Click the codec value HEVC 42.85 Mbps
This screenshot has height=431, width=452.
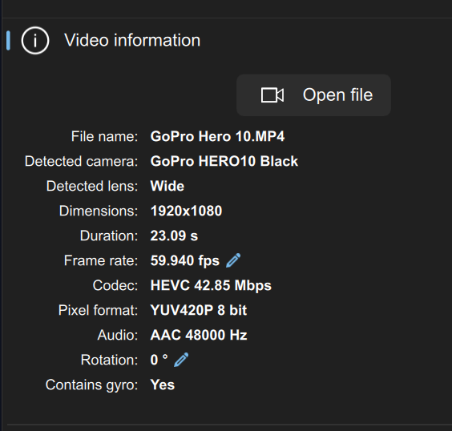click(x=211, y=285)
